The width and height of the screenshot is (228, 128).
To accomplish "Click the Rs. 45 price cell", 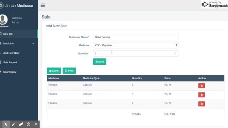I will [x=168, y=85].
